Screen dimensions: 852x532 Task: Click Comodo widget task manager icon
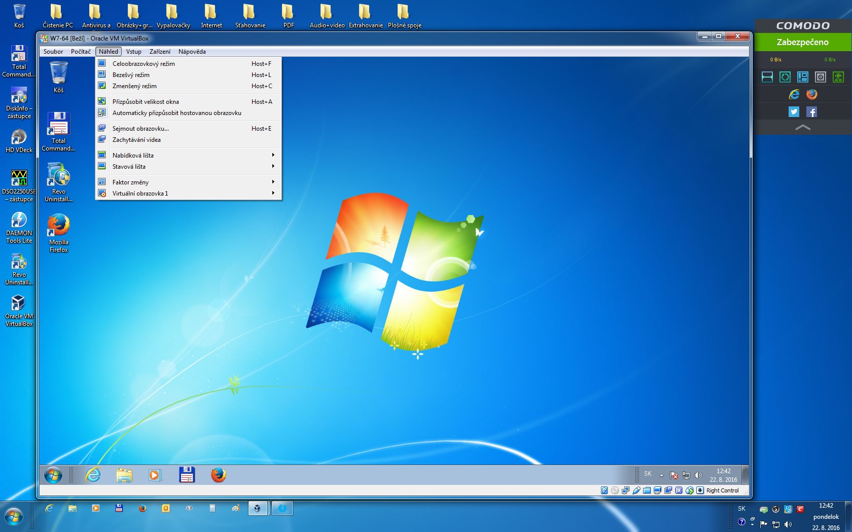pyautogui.click(x=803, y=77)
